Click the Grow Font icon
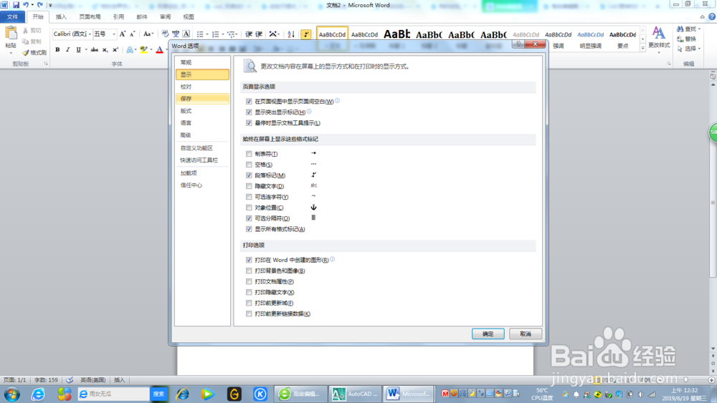717x403 pixels. [123, 34]
